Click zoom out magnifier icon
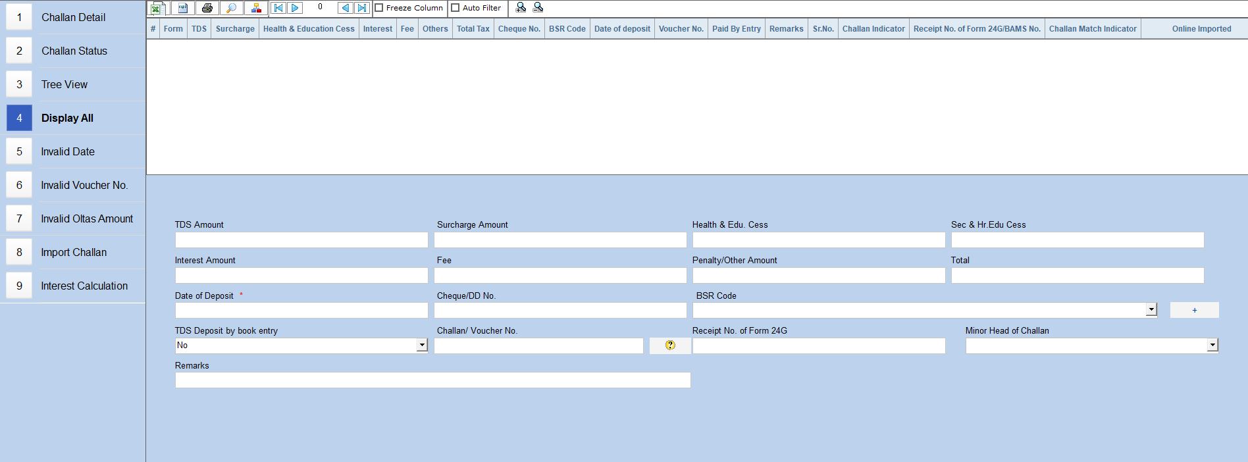1248x462 pixels. (x=538, y=7)
